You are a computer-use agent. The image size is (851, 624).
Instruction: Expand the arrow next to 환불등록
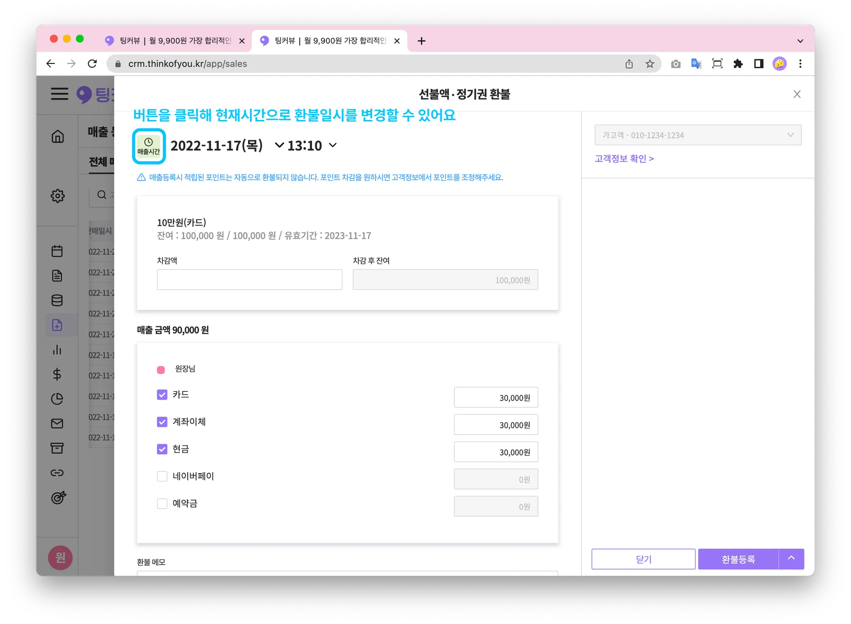(x=791, y=559)
